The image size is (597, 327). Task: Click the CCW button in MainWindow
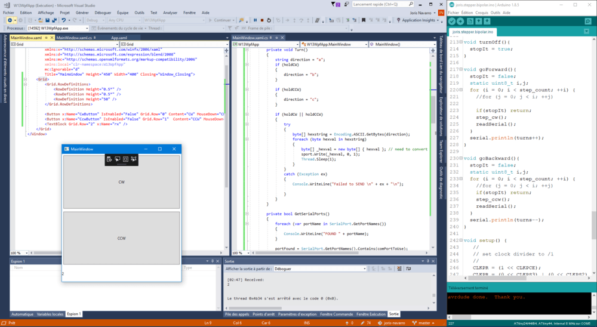121,238
